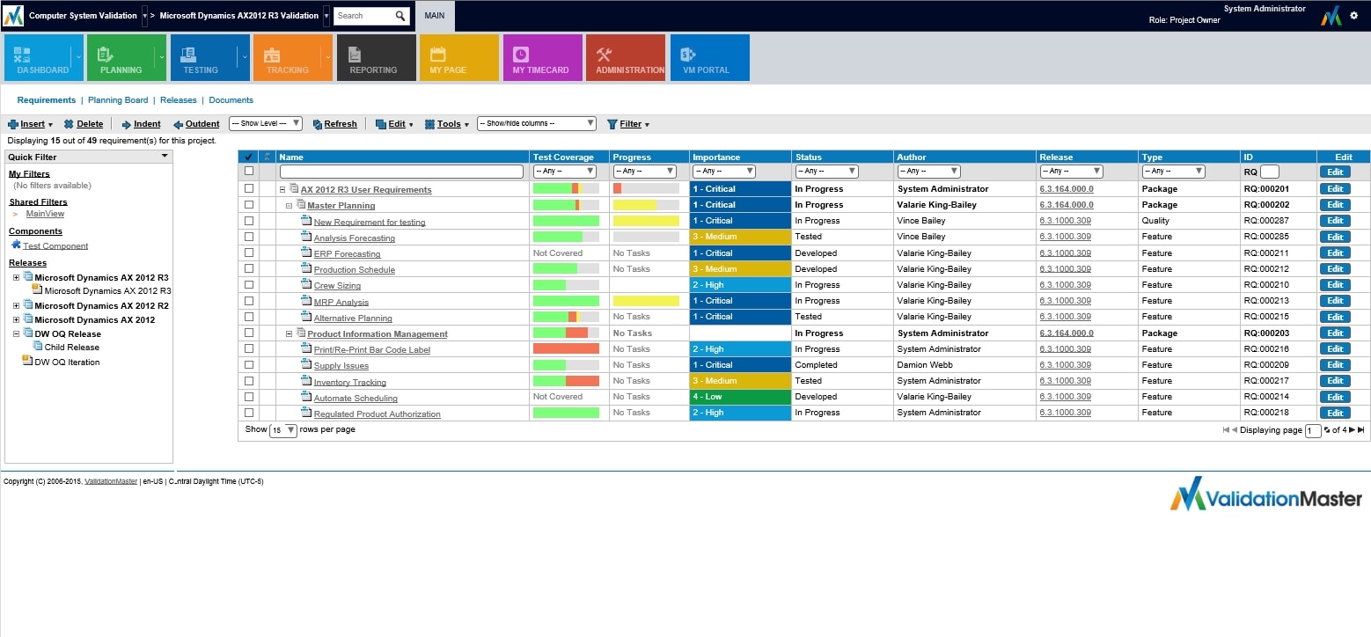Open the Tracking module tile
Screen dimensions: 1371x637
[292, 58]
